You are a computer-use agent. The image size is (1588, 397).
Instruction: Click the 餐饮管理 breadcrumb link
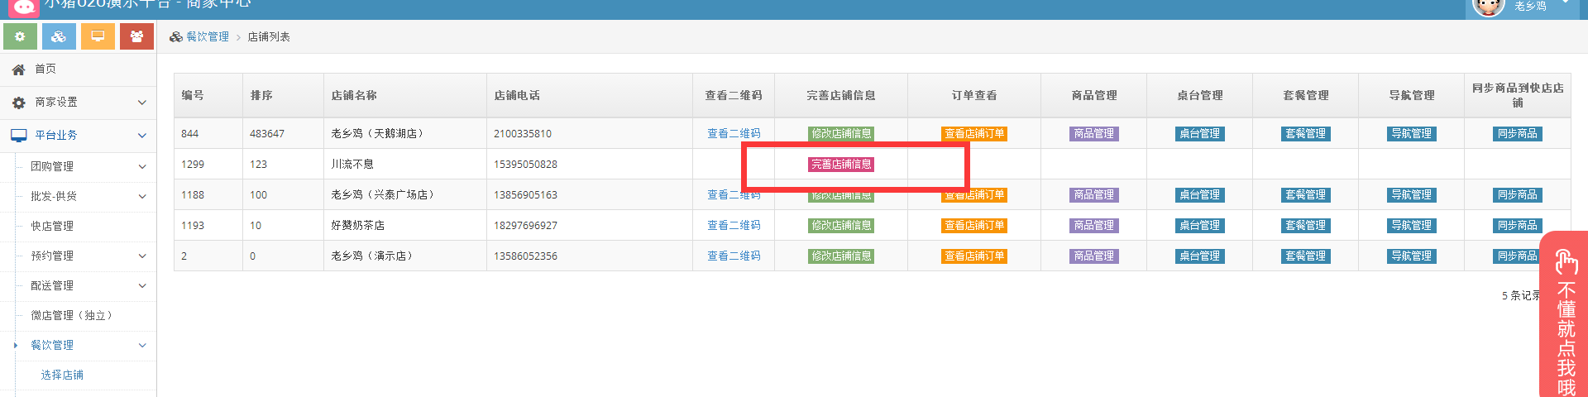click(x=208, y=37)
